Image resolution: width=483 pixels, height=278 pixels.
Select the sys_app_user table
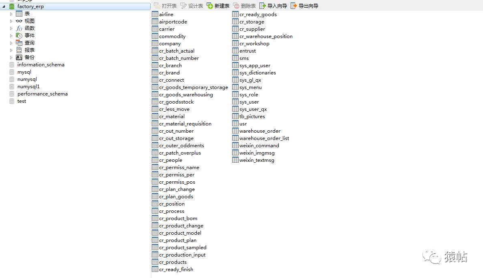(x=255, y=66)
